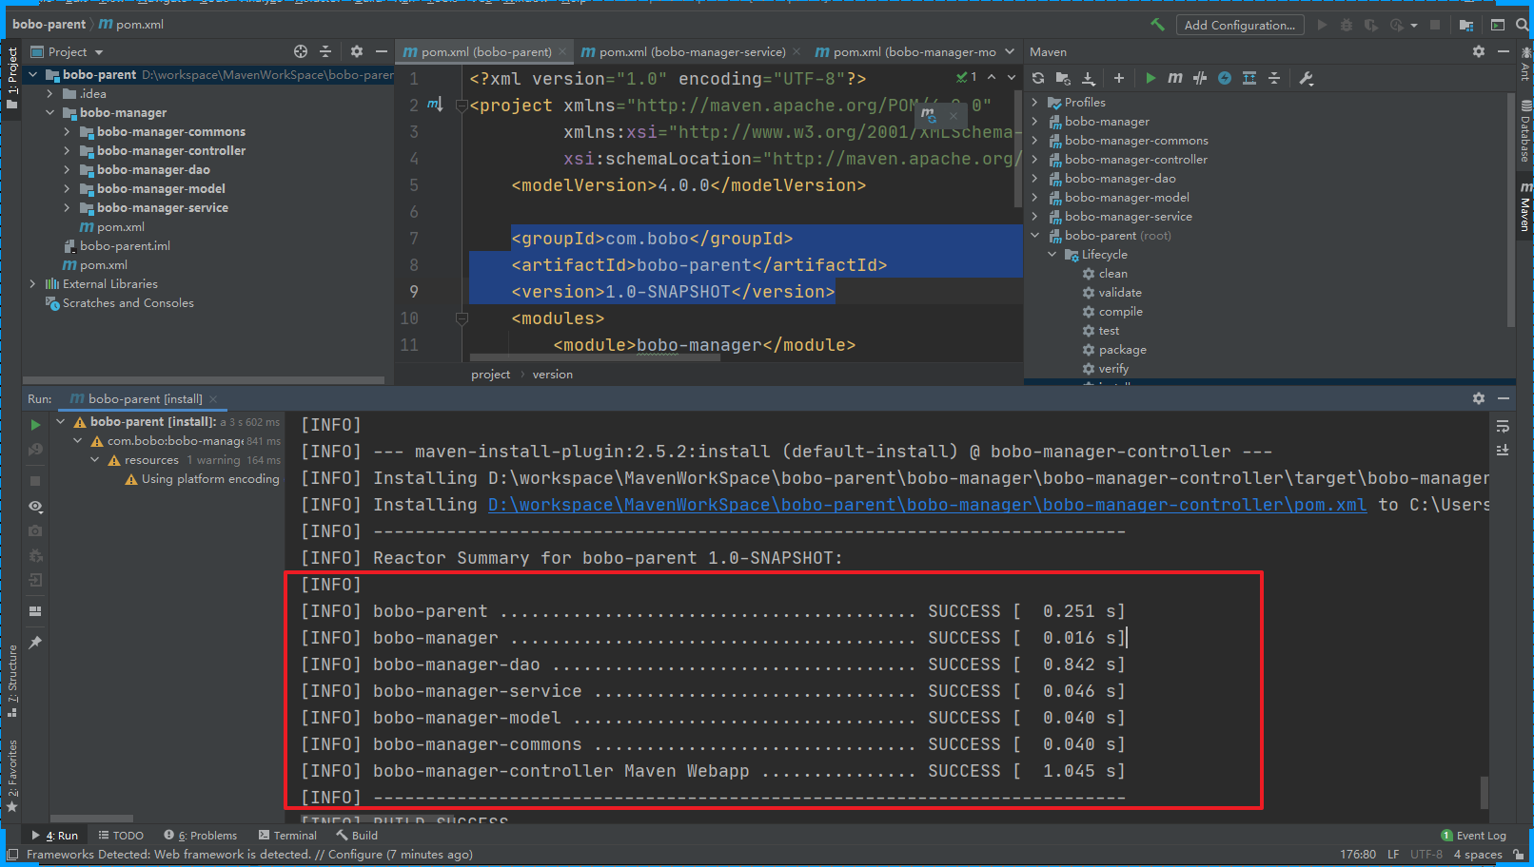Collapse all nodes in Maven tool window
The image size is (1534, 867).
1274,78
